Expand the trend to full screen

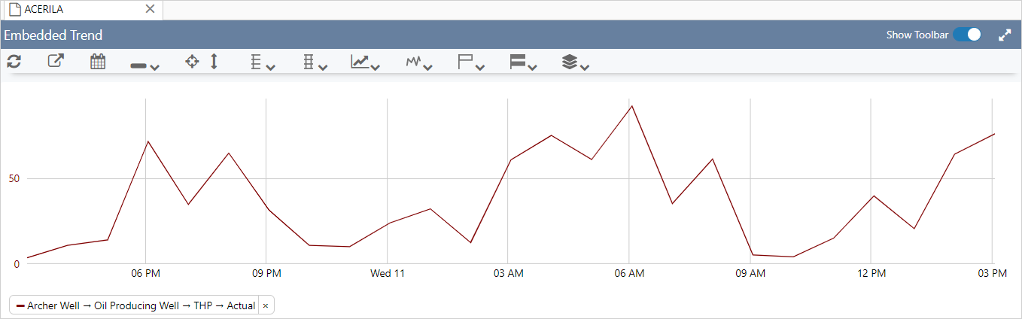[1005, 35]
